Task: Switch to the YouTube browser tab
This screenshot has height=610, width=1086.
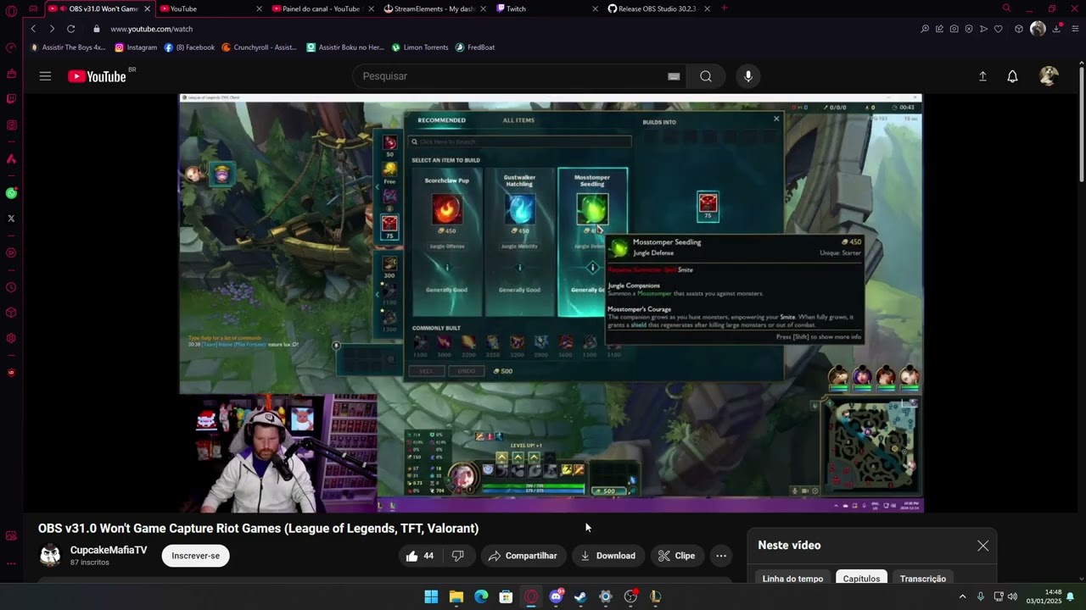Action: (209, 8)
